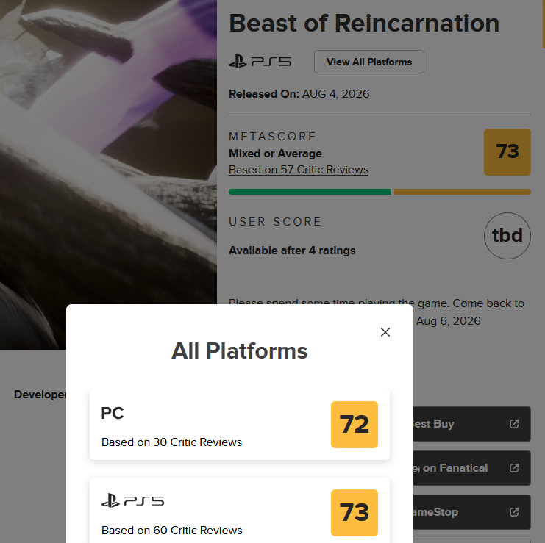Click the USER SCORE heading
Viewport: 545px width, 543px height.
(x=275, y=221)
